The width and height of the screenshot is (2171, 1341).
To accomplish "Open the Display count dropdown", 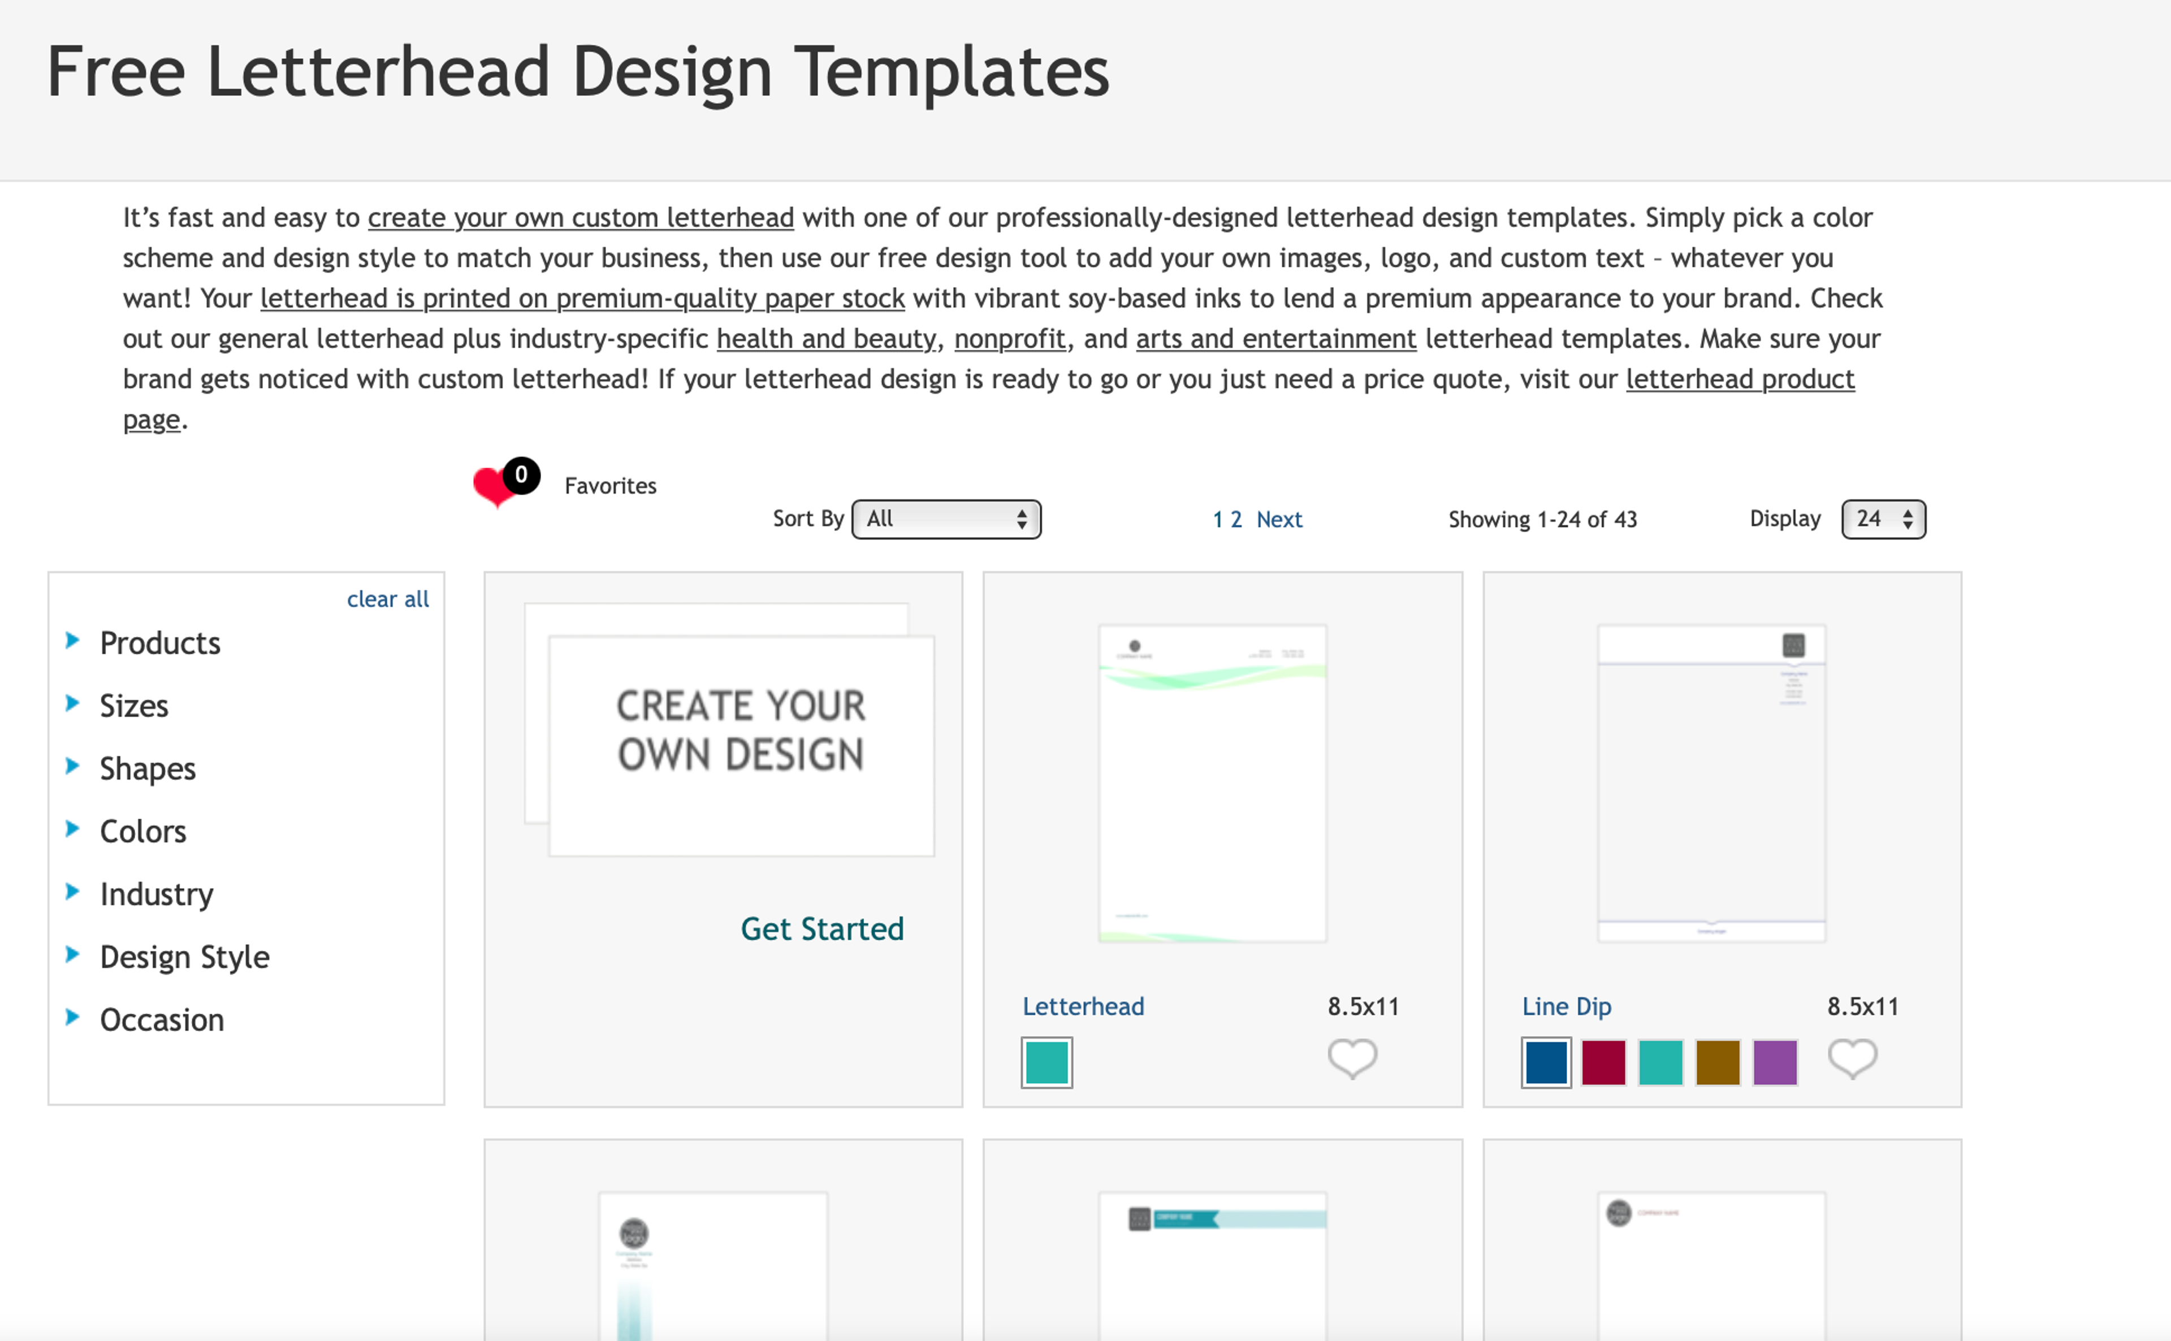I will [x=1883, y=519].
